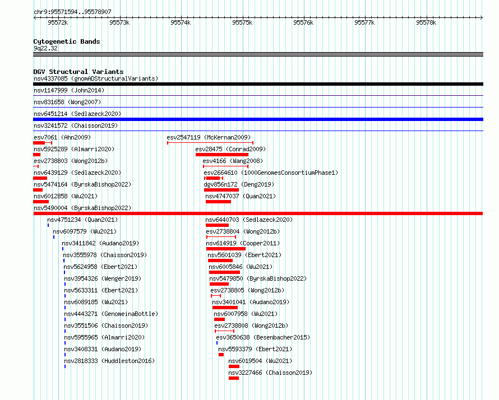
Task: Click the nsv4337085 gnomADStructuralVariants variant label
Action: click(x=96, y=78)
